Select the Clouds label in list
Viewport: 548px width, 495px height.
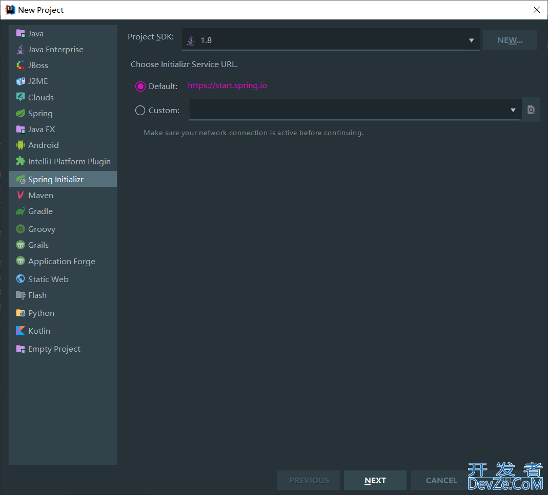[41, 97]
